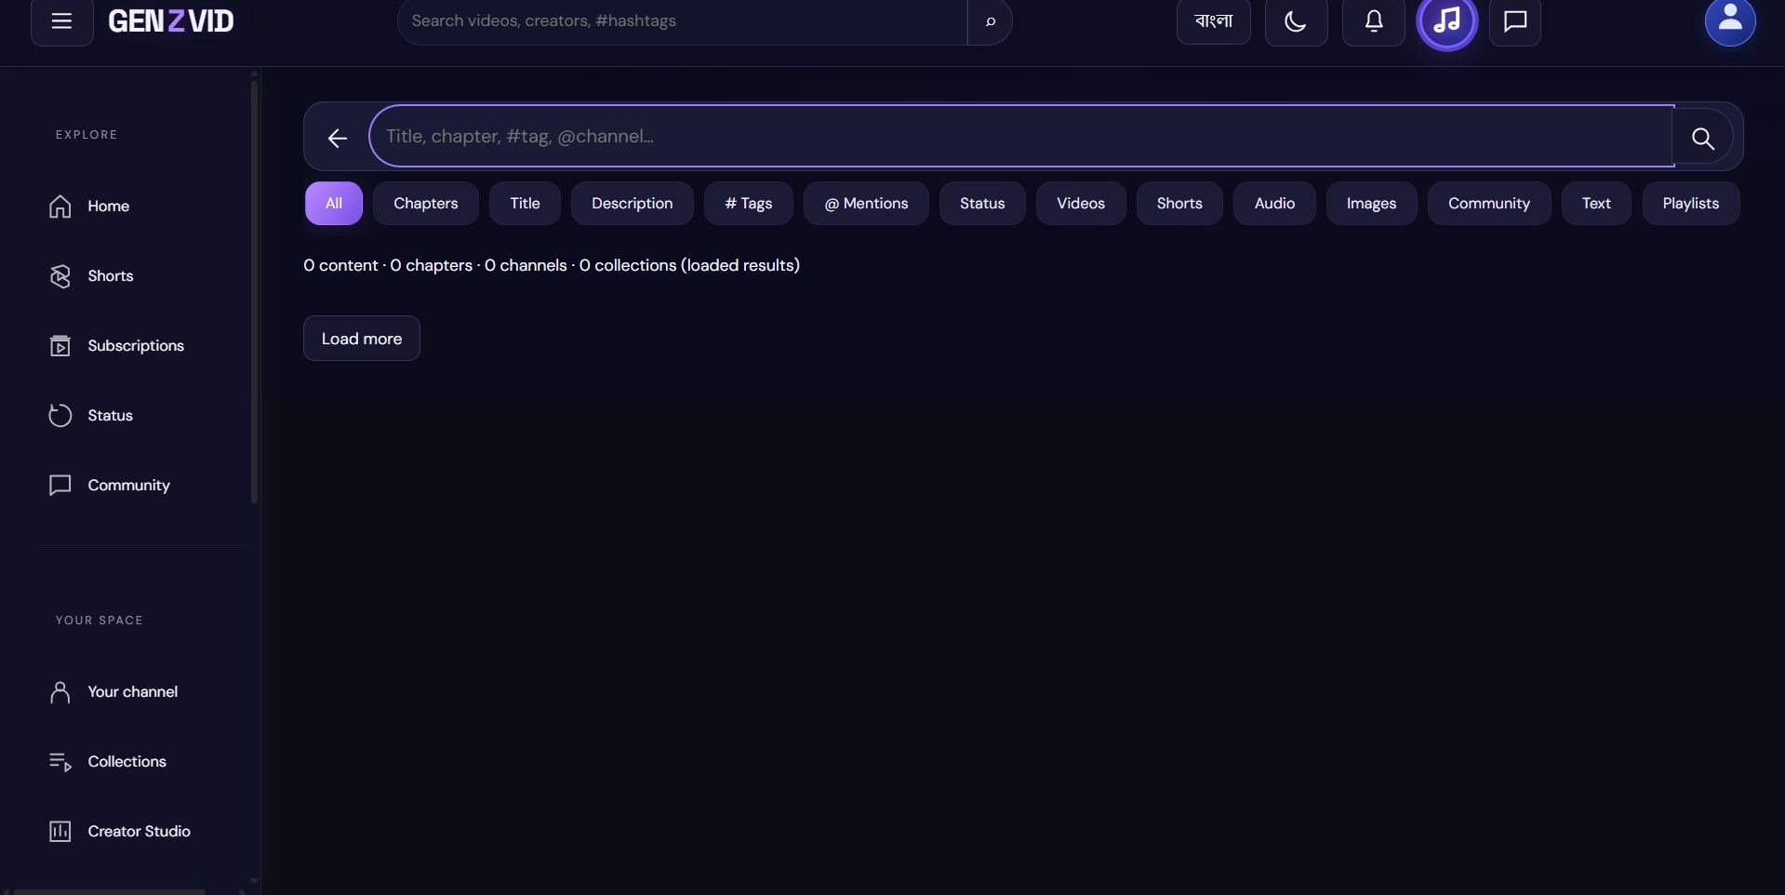
Task: Switch language with বাংলা button
Action: 1213,21
